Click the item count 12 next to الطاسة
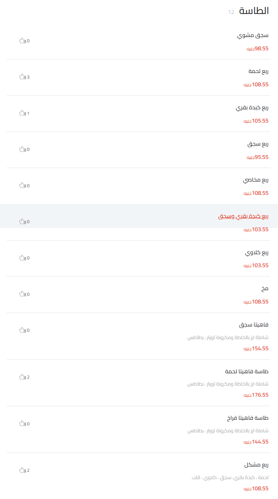Image resolution: width=278 pixels, height=499 pixels. (x=230, y=12)
